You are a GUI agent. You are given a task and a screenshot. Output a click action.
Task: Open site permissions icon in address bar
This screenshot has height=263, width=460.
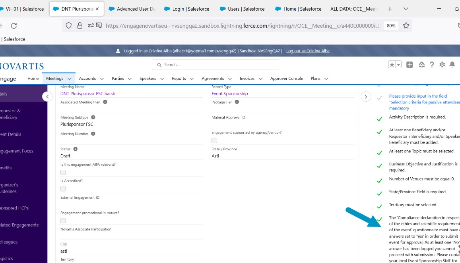[91, 25]
